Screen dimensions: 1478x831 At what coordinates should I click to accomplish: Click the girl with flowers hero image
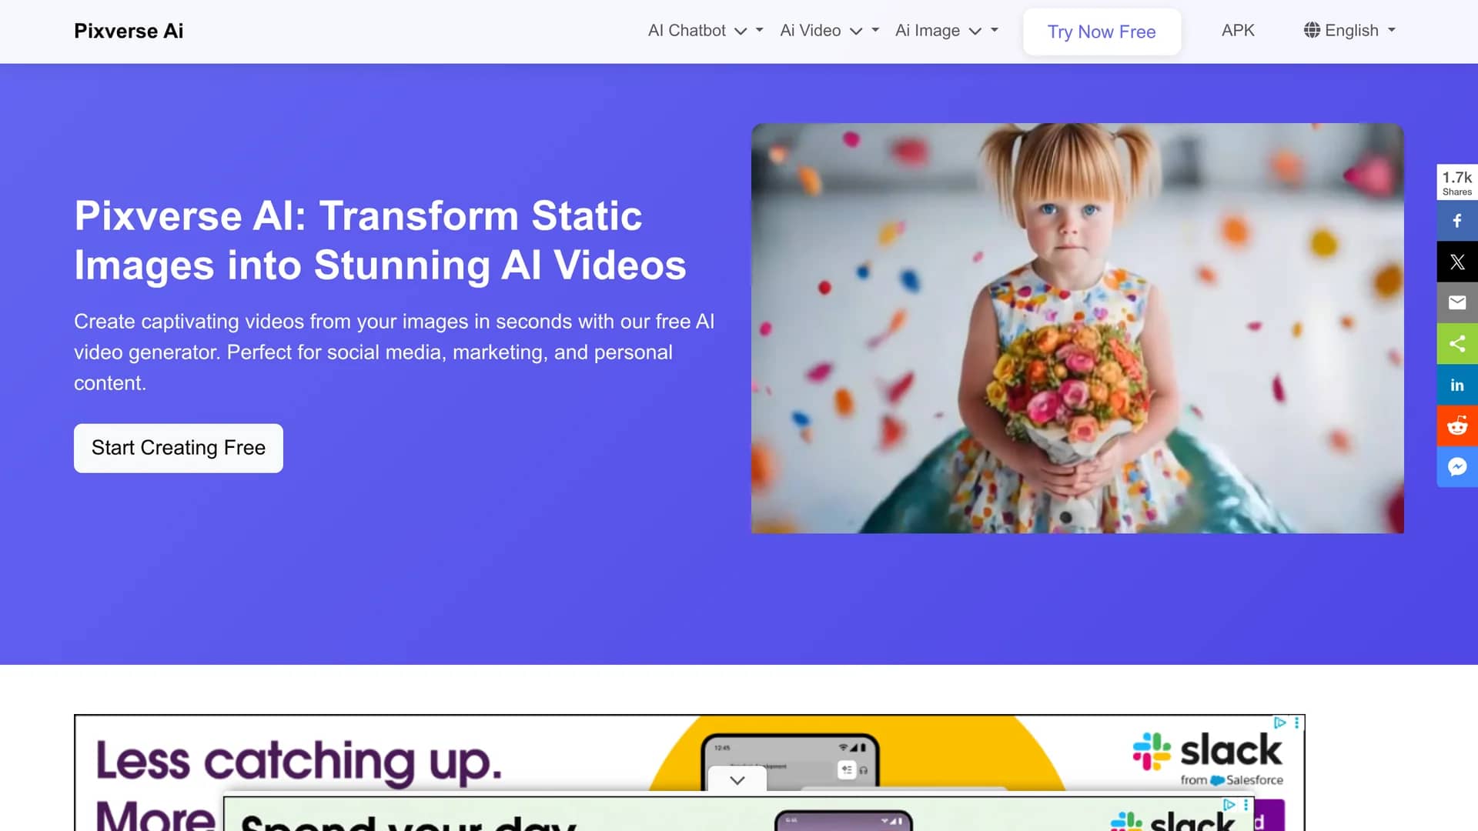[x=1077, y=329]
